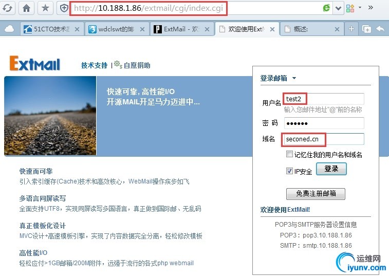Close the wdclswt tab
This screenshot has width=389, height=276.
[x=142, y=29]
